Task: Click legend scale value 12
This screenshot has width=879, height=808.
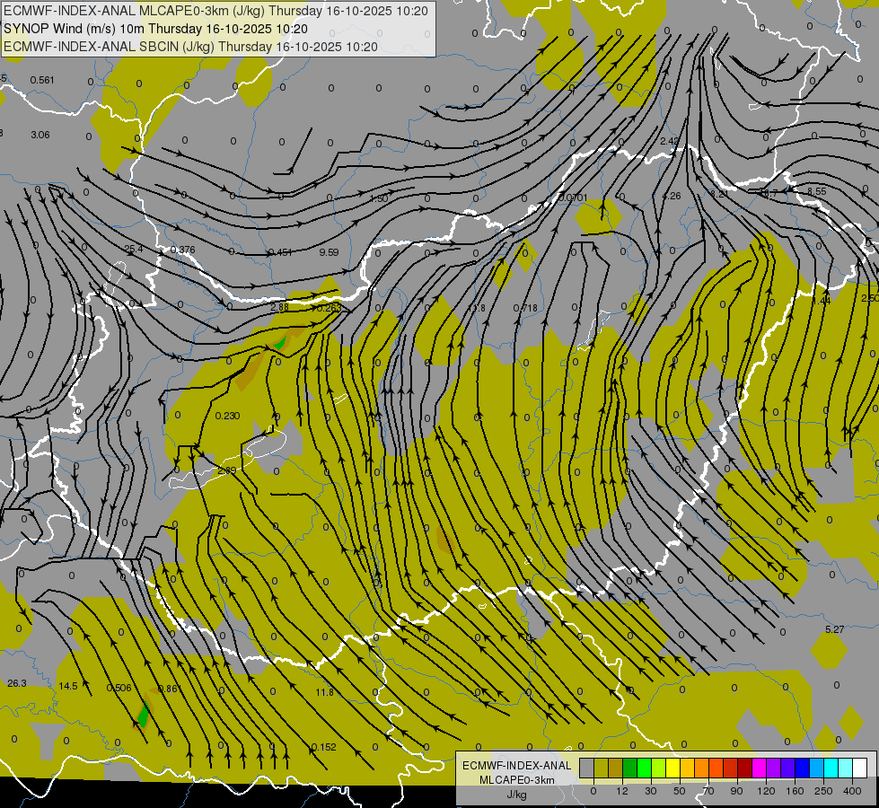Action: pyautogui.click(x=622, y=791)
